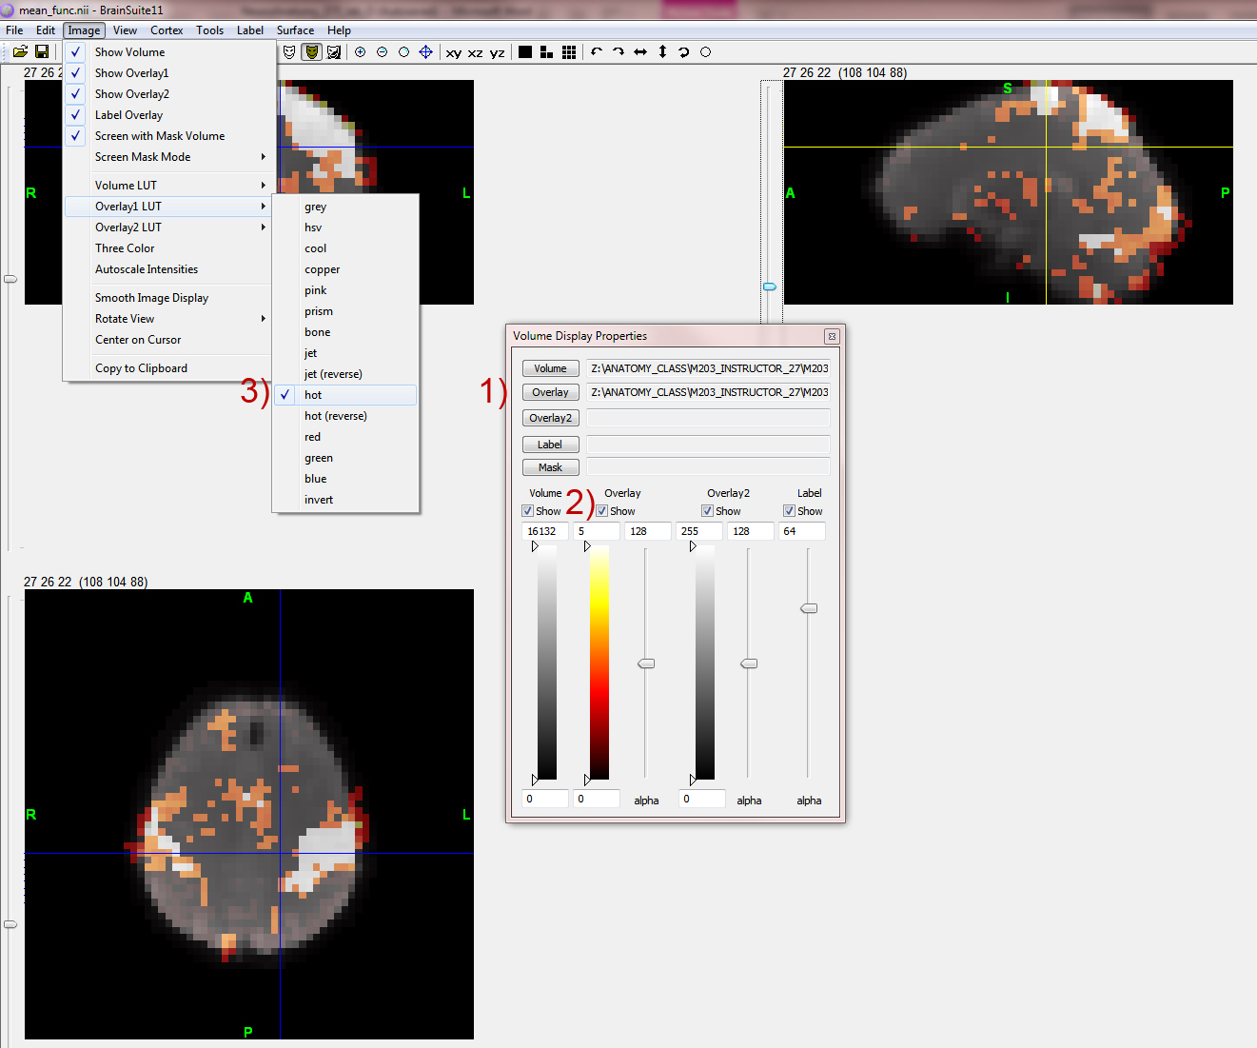Click the rotate clockwise arrow icon
This screenshot has width=1257, height=1048.
[x=619, y=52]
